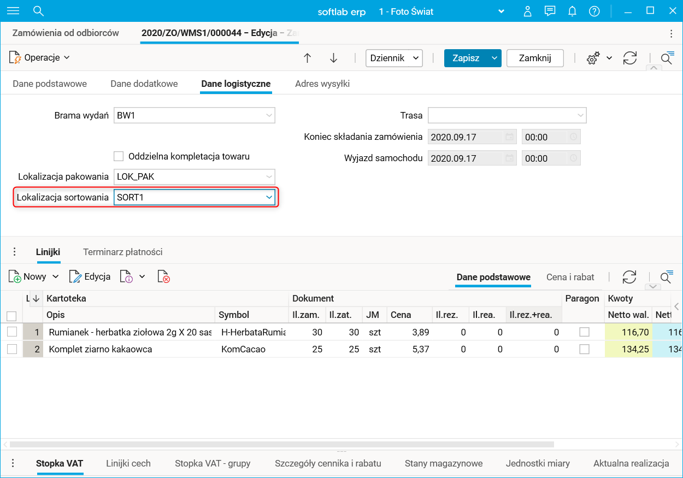Viewport: 683px width, 478px height.
Task: Click the Edycja pencil document icon
Action: pos(75,277)
